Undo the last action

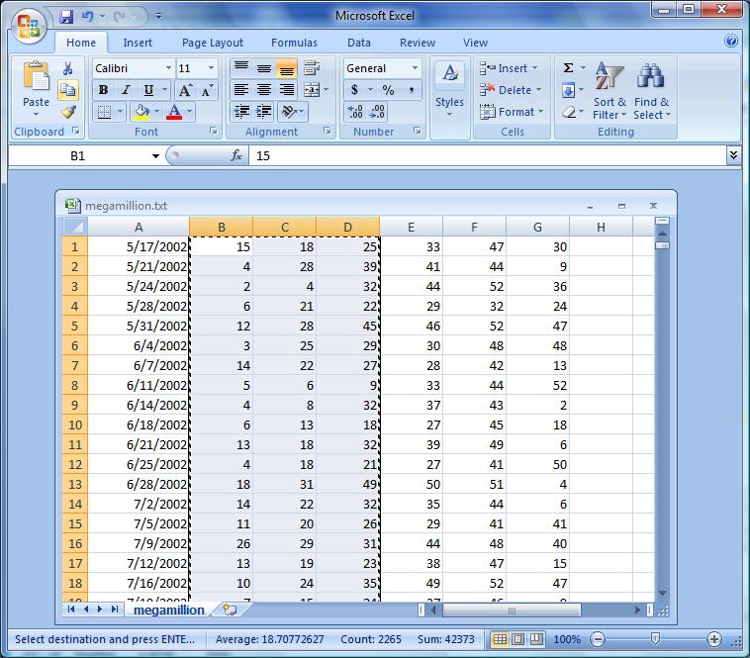(87, 17)
